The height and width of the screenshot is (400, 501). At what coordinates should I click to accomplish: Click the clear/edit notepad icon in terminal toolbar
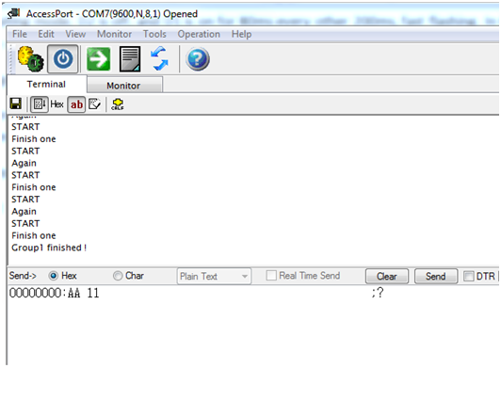point(94,104)
